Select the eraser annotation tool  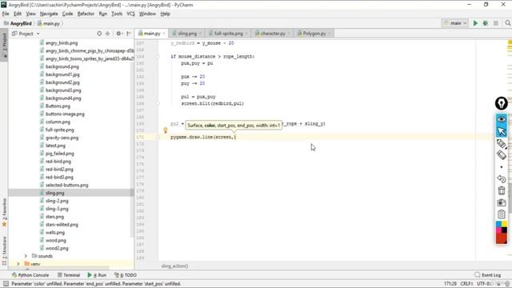(x=502, y=155)
